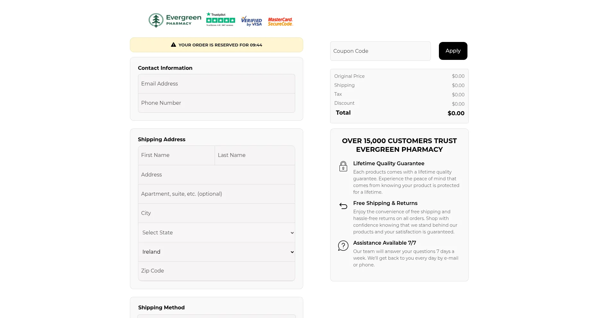Click the Last Name field

[255, 155]
